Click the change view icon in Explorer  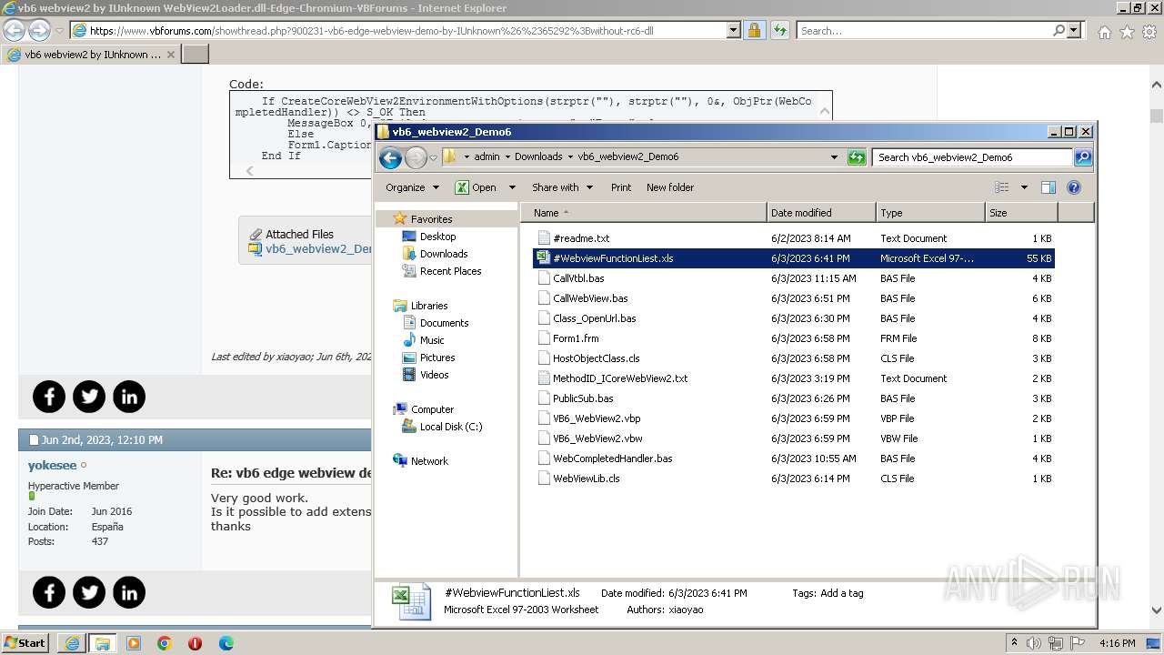pos(1002,187)
